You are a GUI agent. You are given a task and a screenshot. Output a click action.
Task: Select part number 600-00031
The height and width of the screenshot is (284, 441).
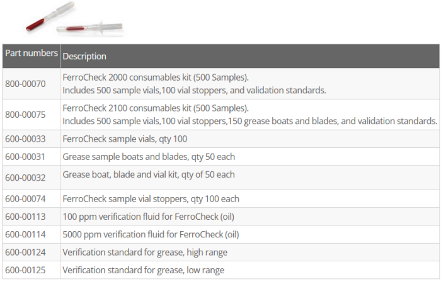click(x=25, y=156)
